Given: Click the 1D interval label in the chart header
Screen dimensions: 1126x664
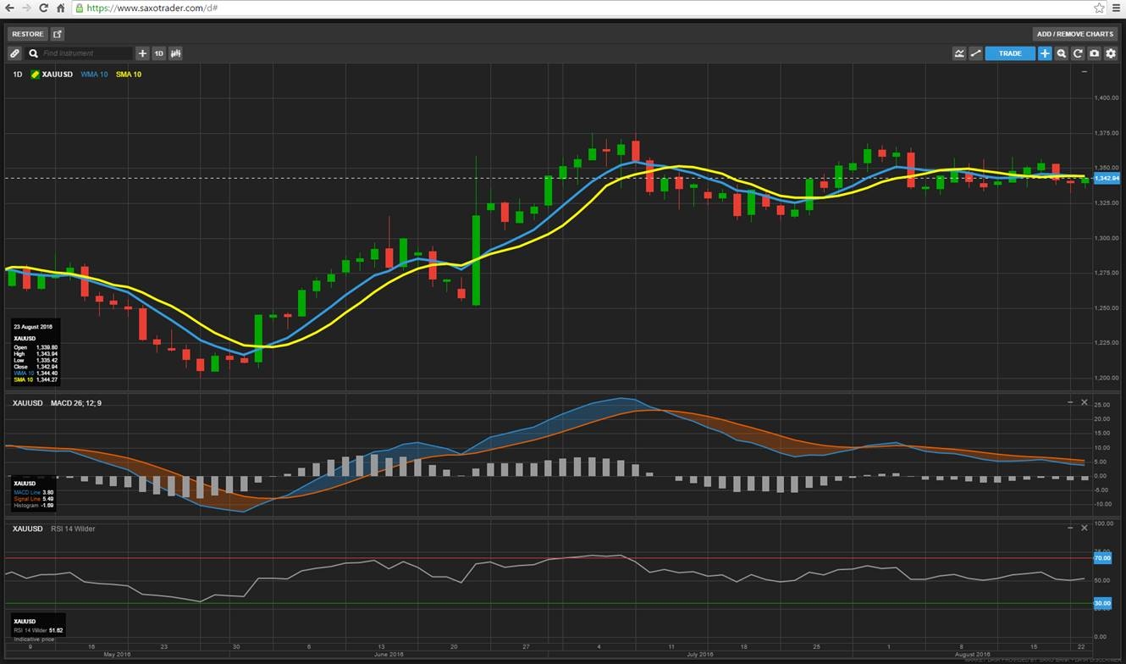Looking at the screenshot, I should click(x=18, y=75).
